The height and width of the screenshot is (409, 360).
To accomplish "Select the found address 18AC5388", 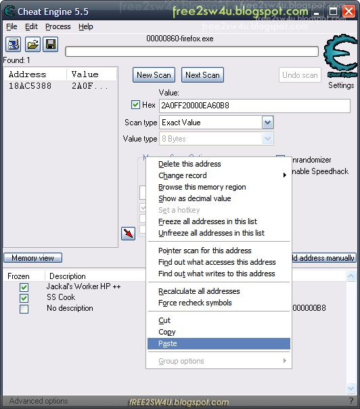I will pos(30,86).
